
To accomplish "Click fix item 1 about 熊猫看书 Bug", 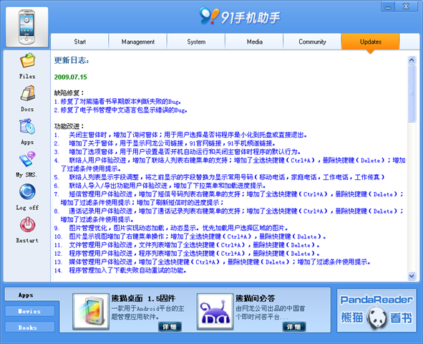I will [117, 102].
